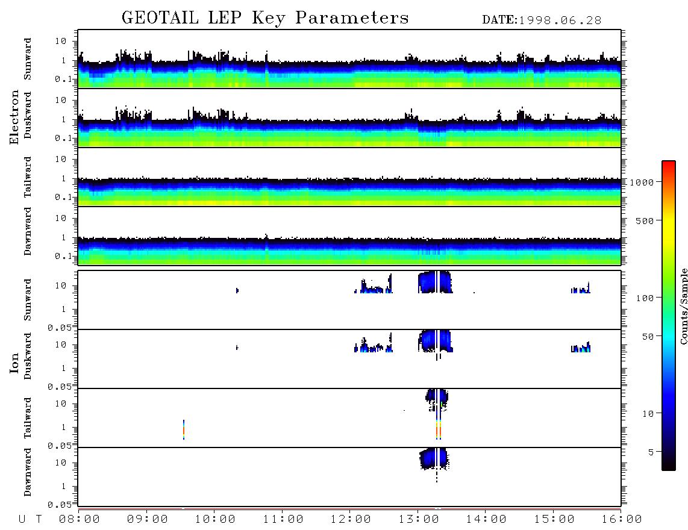Click the color bar's 50 tick label

coord(648,337)
